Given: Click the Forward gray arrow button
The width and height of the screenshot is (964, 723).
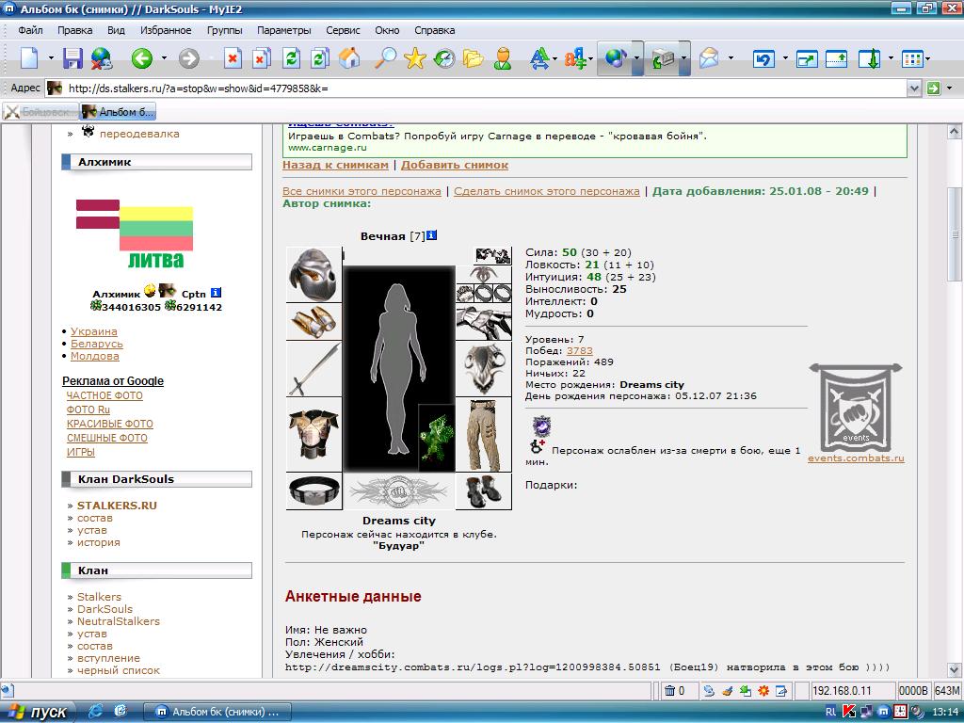Looking at the screenshot, I should (x=188, y=58).
